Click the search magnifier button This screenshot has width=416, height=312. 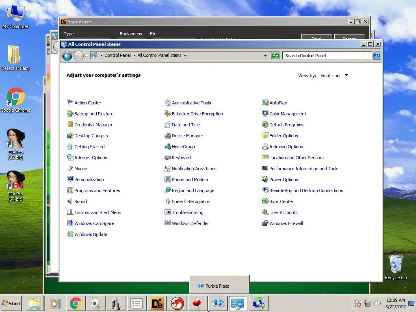(377, 55)
